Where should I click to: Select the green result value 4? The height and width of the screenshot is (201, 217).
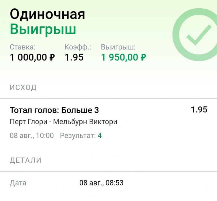tap(100, 136)
